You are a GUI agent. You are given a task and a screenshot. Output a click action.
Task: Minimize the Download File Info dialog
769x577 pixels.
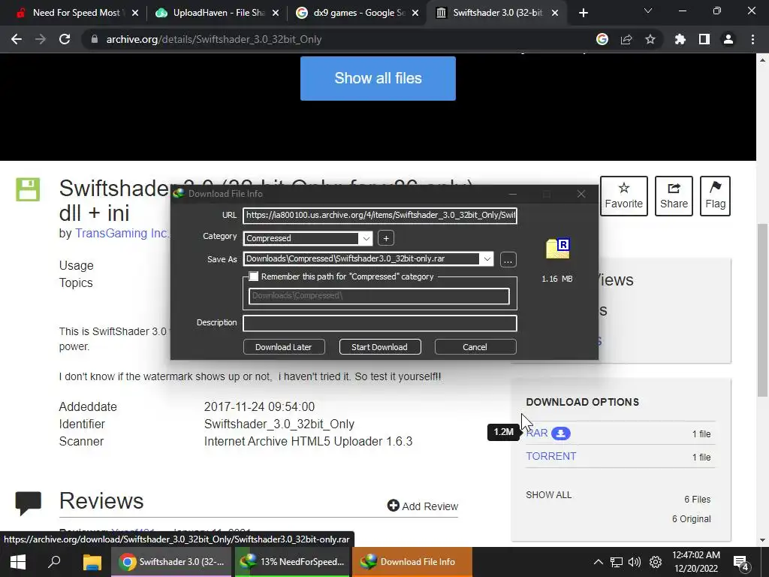coord(512,195)
